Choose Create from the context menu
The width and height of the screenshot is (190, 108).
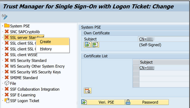point(46,42)
